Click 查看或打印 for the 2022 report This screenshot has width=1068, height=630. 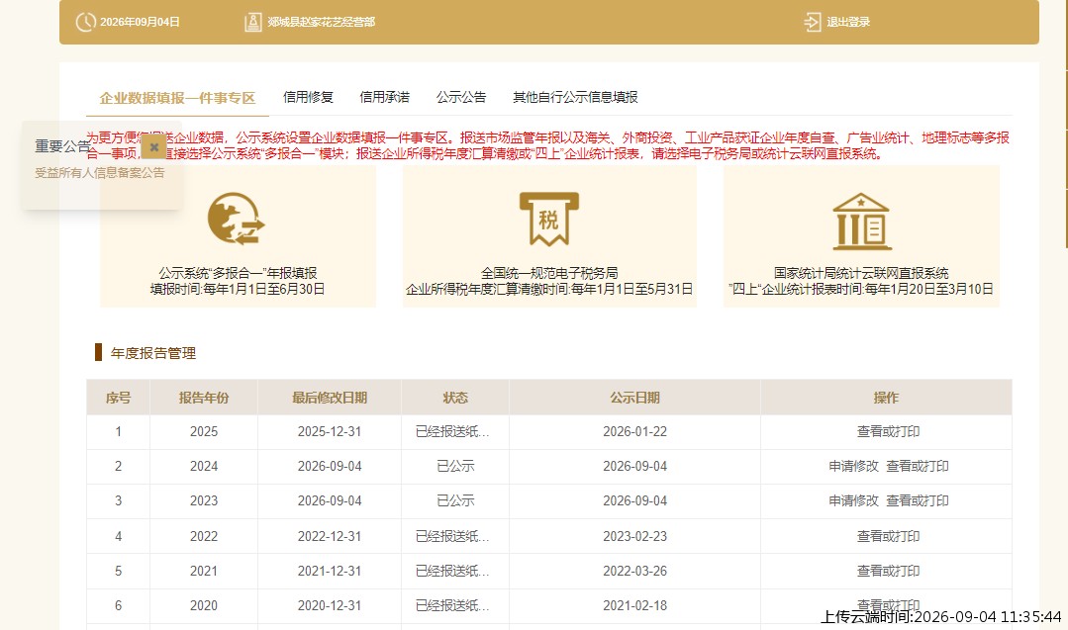pos(888,536)
